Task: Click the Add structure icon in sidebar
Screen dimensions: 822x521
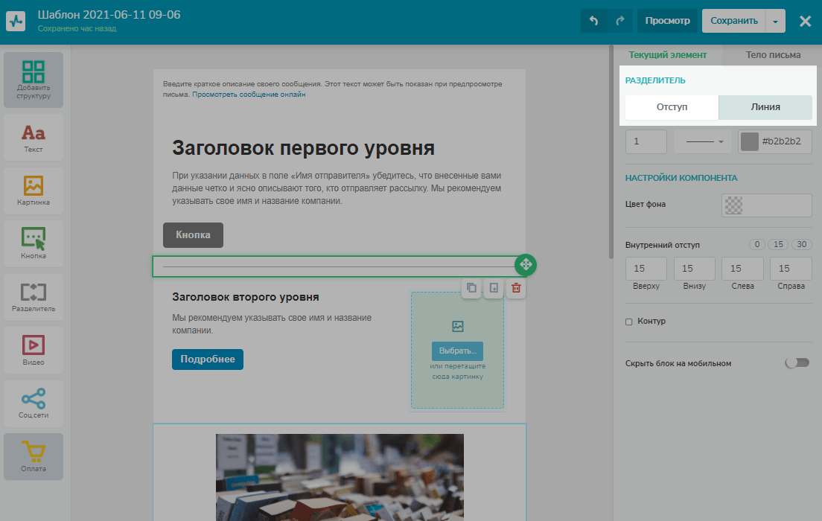Action: pos(33,80)
